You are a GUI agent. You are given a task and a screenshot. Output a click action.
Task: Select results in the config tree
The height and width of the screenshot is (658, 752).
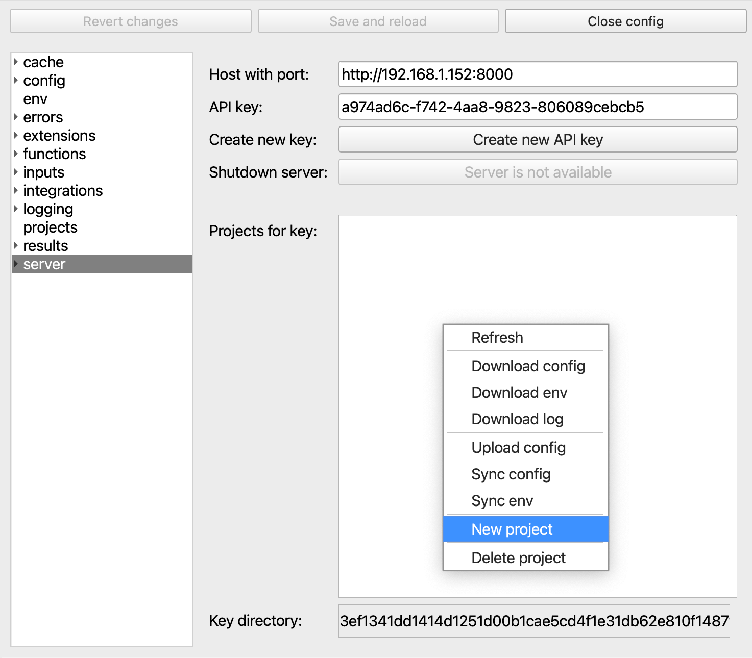[45, 246]
